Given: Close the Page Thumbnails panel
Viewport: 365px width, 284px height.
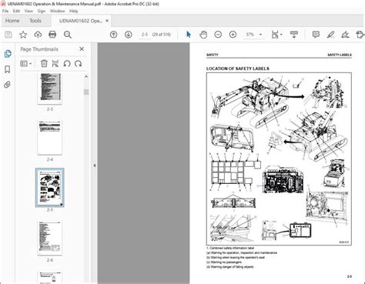Looking at the screenshot, I should click(x=82, y=49).
